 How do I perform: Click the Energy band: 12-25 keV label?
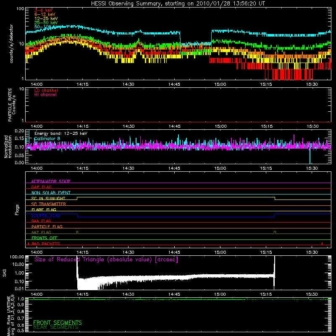click(x=61, y=134)
